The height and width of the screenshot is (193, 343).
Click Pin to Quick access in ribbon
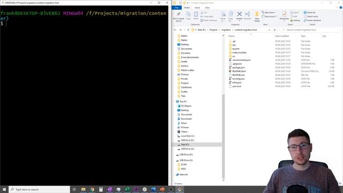[x=178, y=17]
